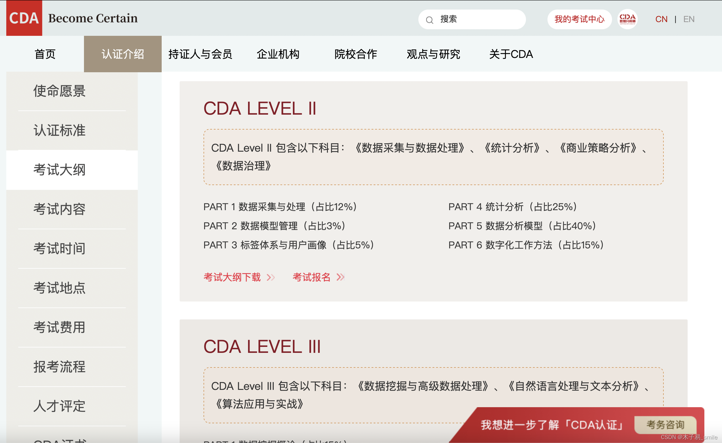
Task: Click the double-chevron after 考试大纲下载
Action: coord(271,277)
